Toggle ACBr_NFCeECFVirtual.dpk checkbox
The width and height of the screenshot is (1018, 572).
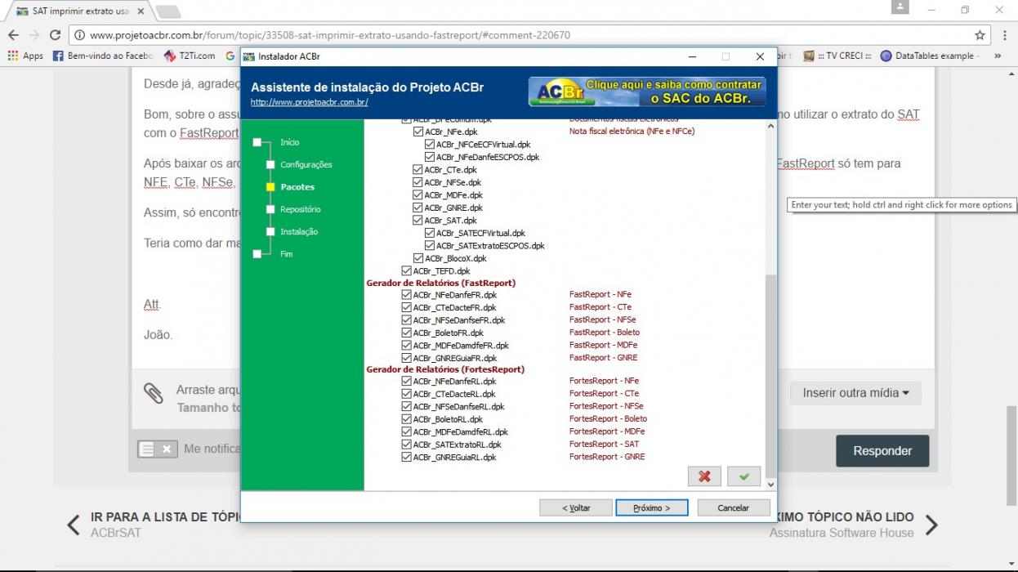tap(430, 145)
